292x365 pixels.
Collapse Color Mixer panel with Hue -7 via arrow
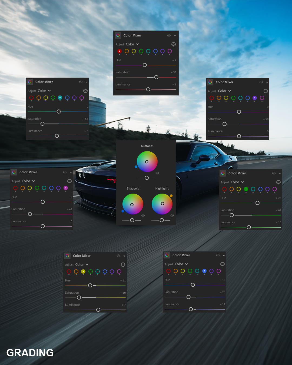[x=175, y=36]
